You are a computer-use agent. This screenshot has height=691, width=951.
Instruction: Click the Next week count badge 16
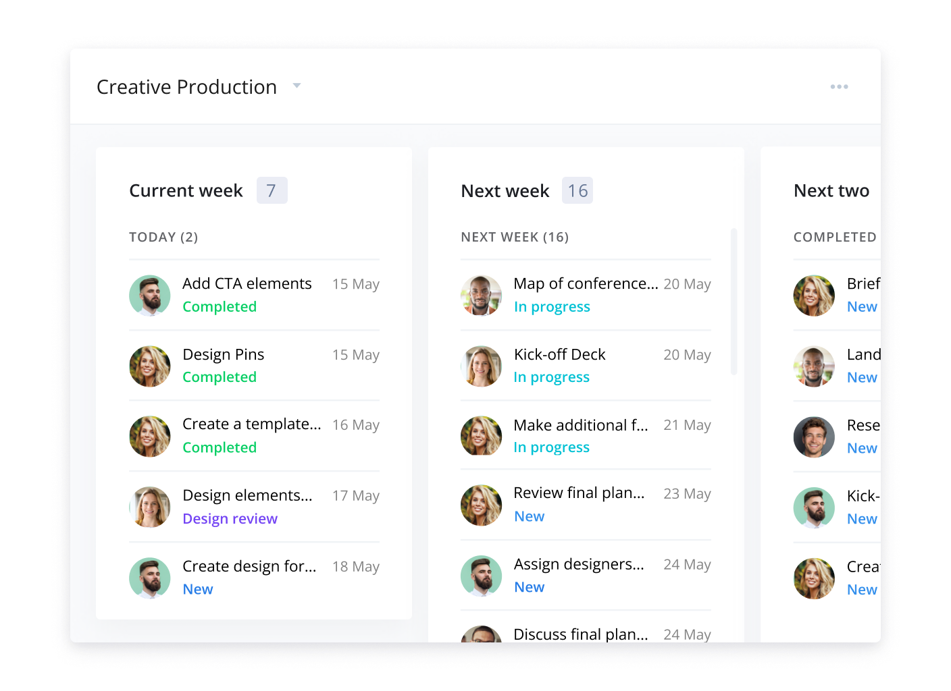coord(577,191)
